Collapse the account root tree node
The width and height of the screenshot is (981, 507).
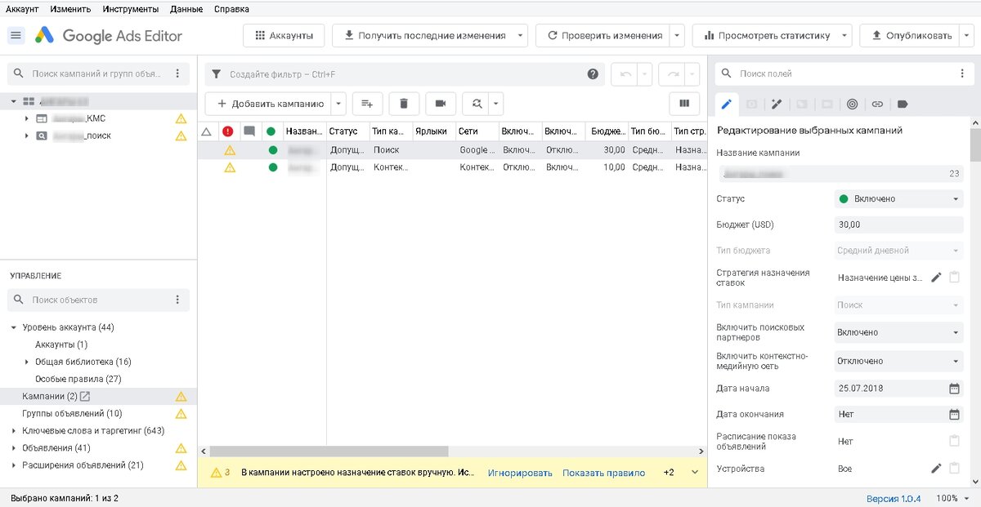[x=14, y=101]
